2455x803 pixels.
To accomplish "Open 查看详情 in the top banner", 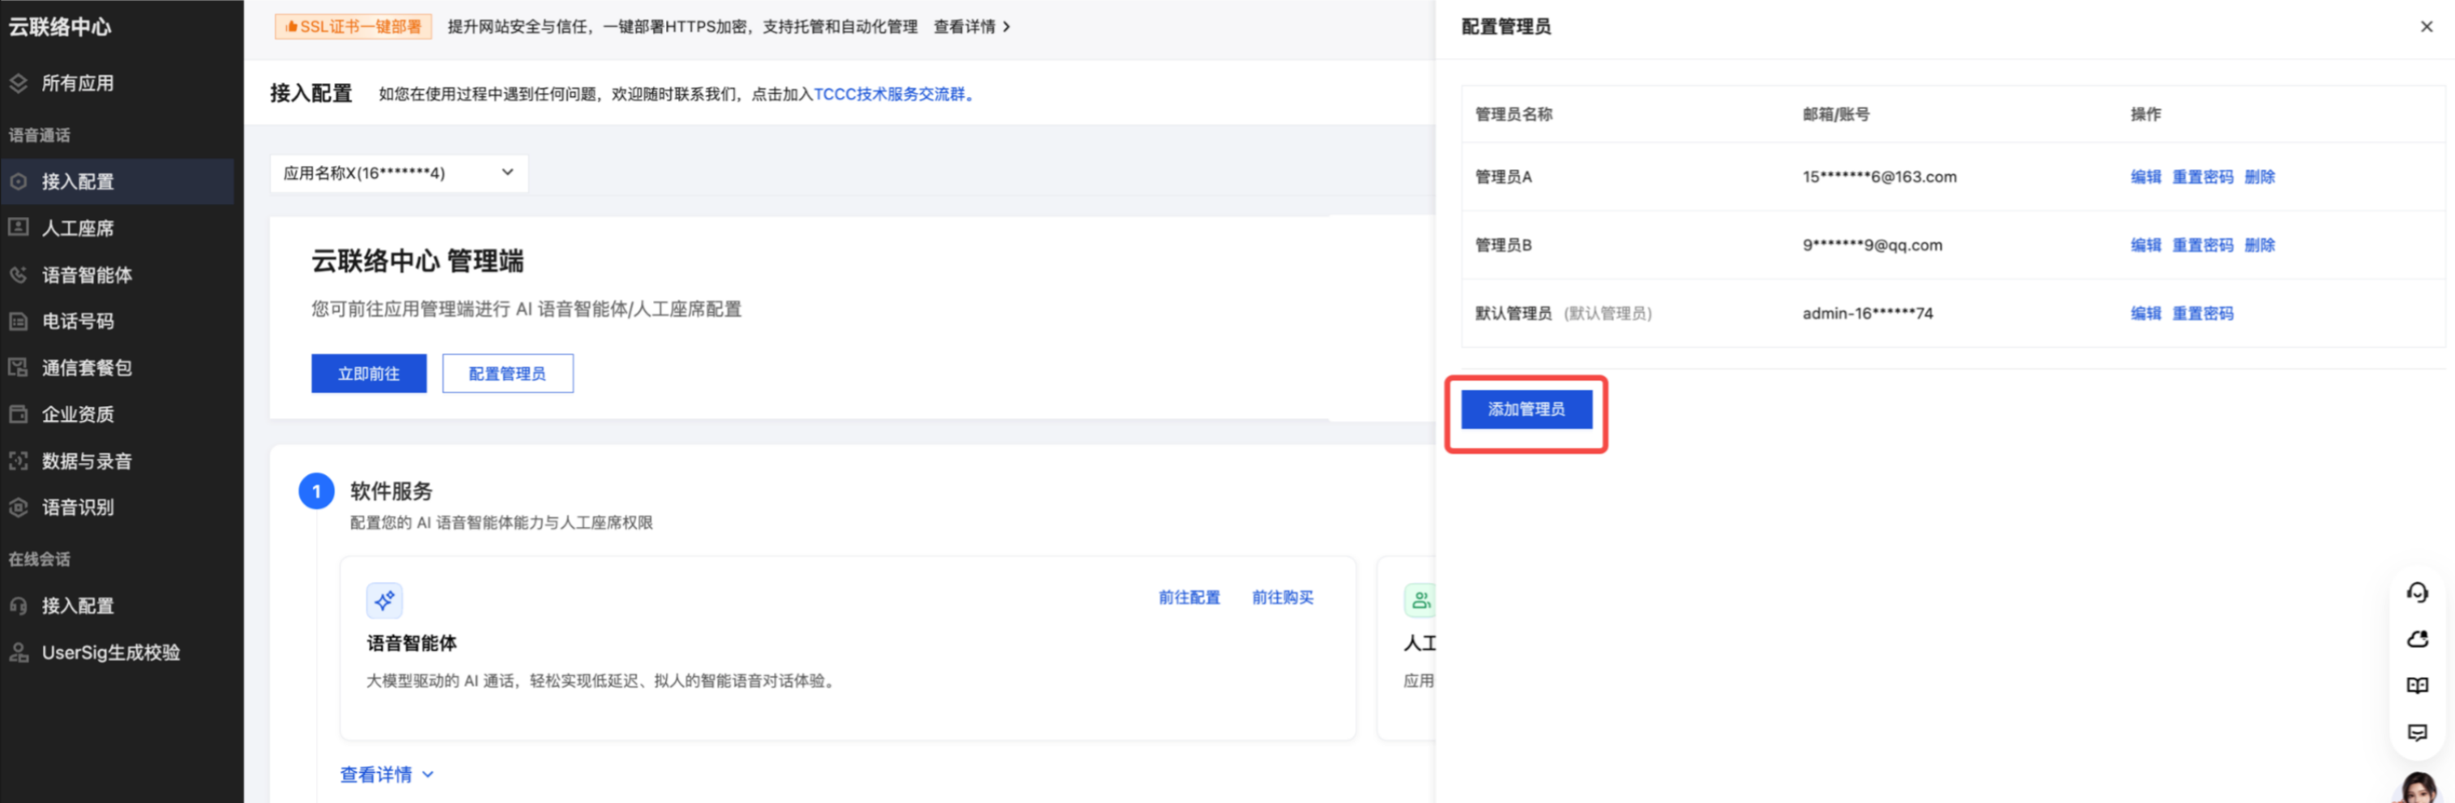I will click(x=971, y=27).
